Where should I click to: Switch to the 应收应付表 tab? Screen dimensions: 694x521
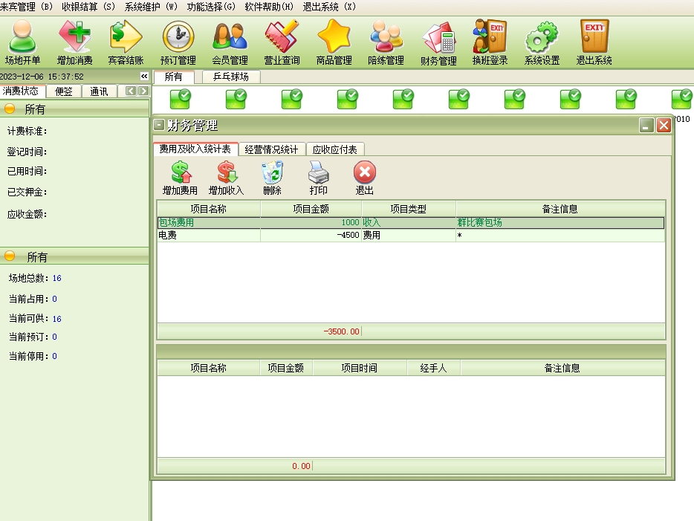[x=334, y=149]
